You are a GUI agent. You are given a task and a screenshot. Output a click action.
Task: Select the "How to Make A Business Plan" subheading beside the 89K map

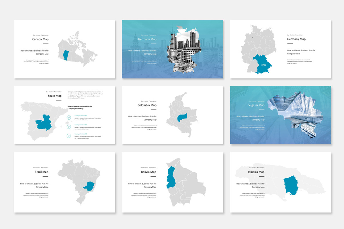tap(301, 52)
